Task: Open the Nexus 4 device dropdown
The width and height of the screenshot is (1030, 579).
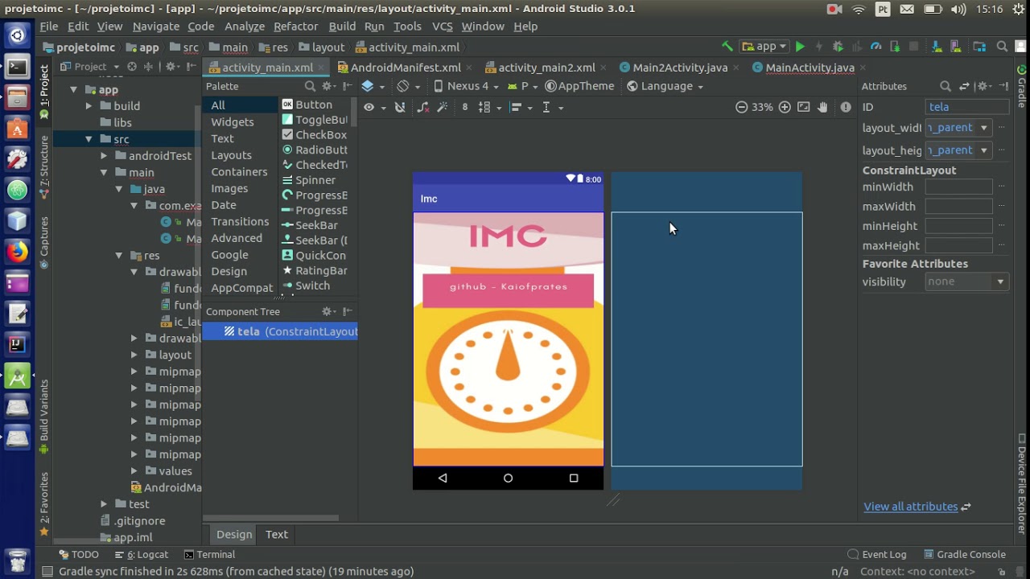Action: coord(466,86)
